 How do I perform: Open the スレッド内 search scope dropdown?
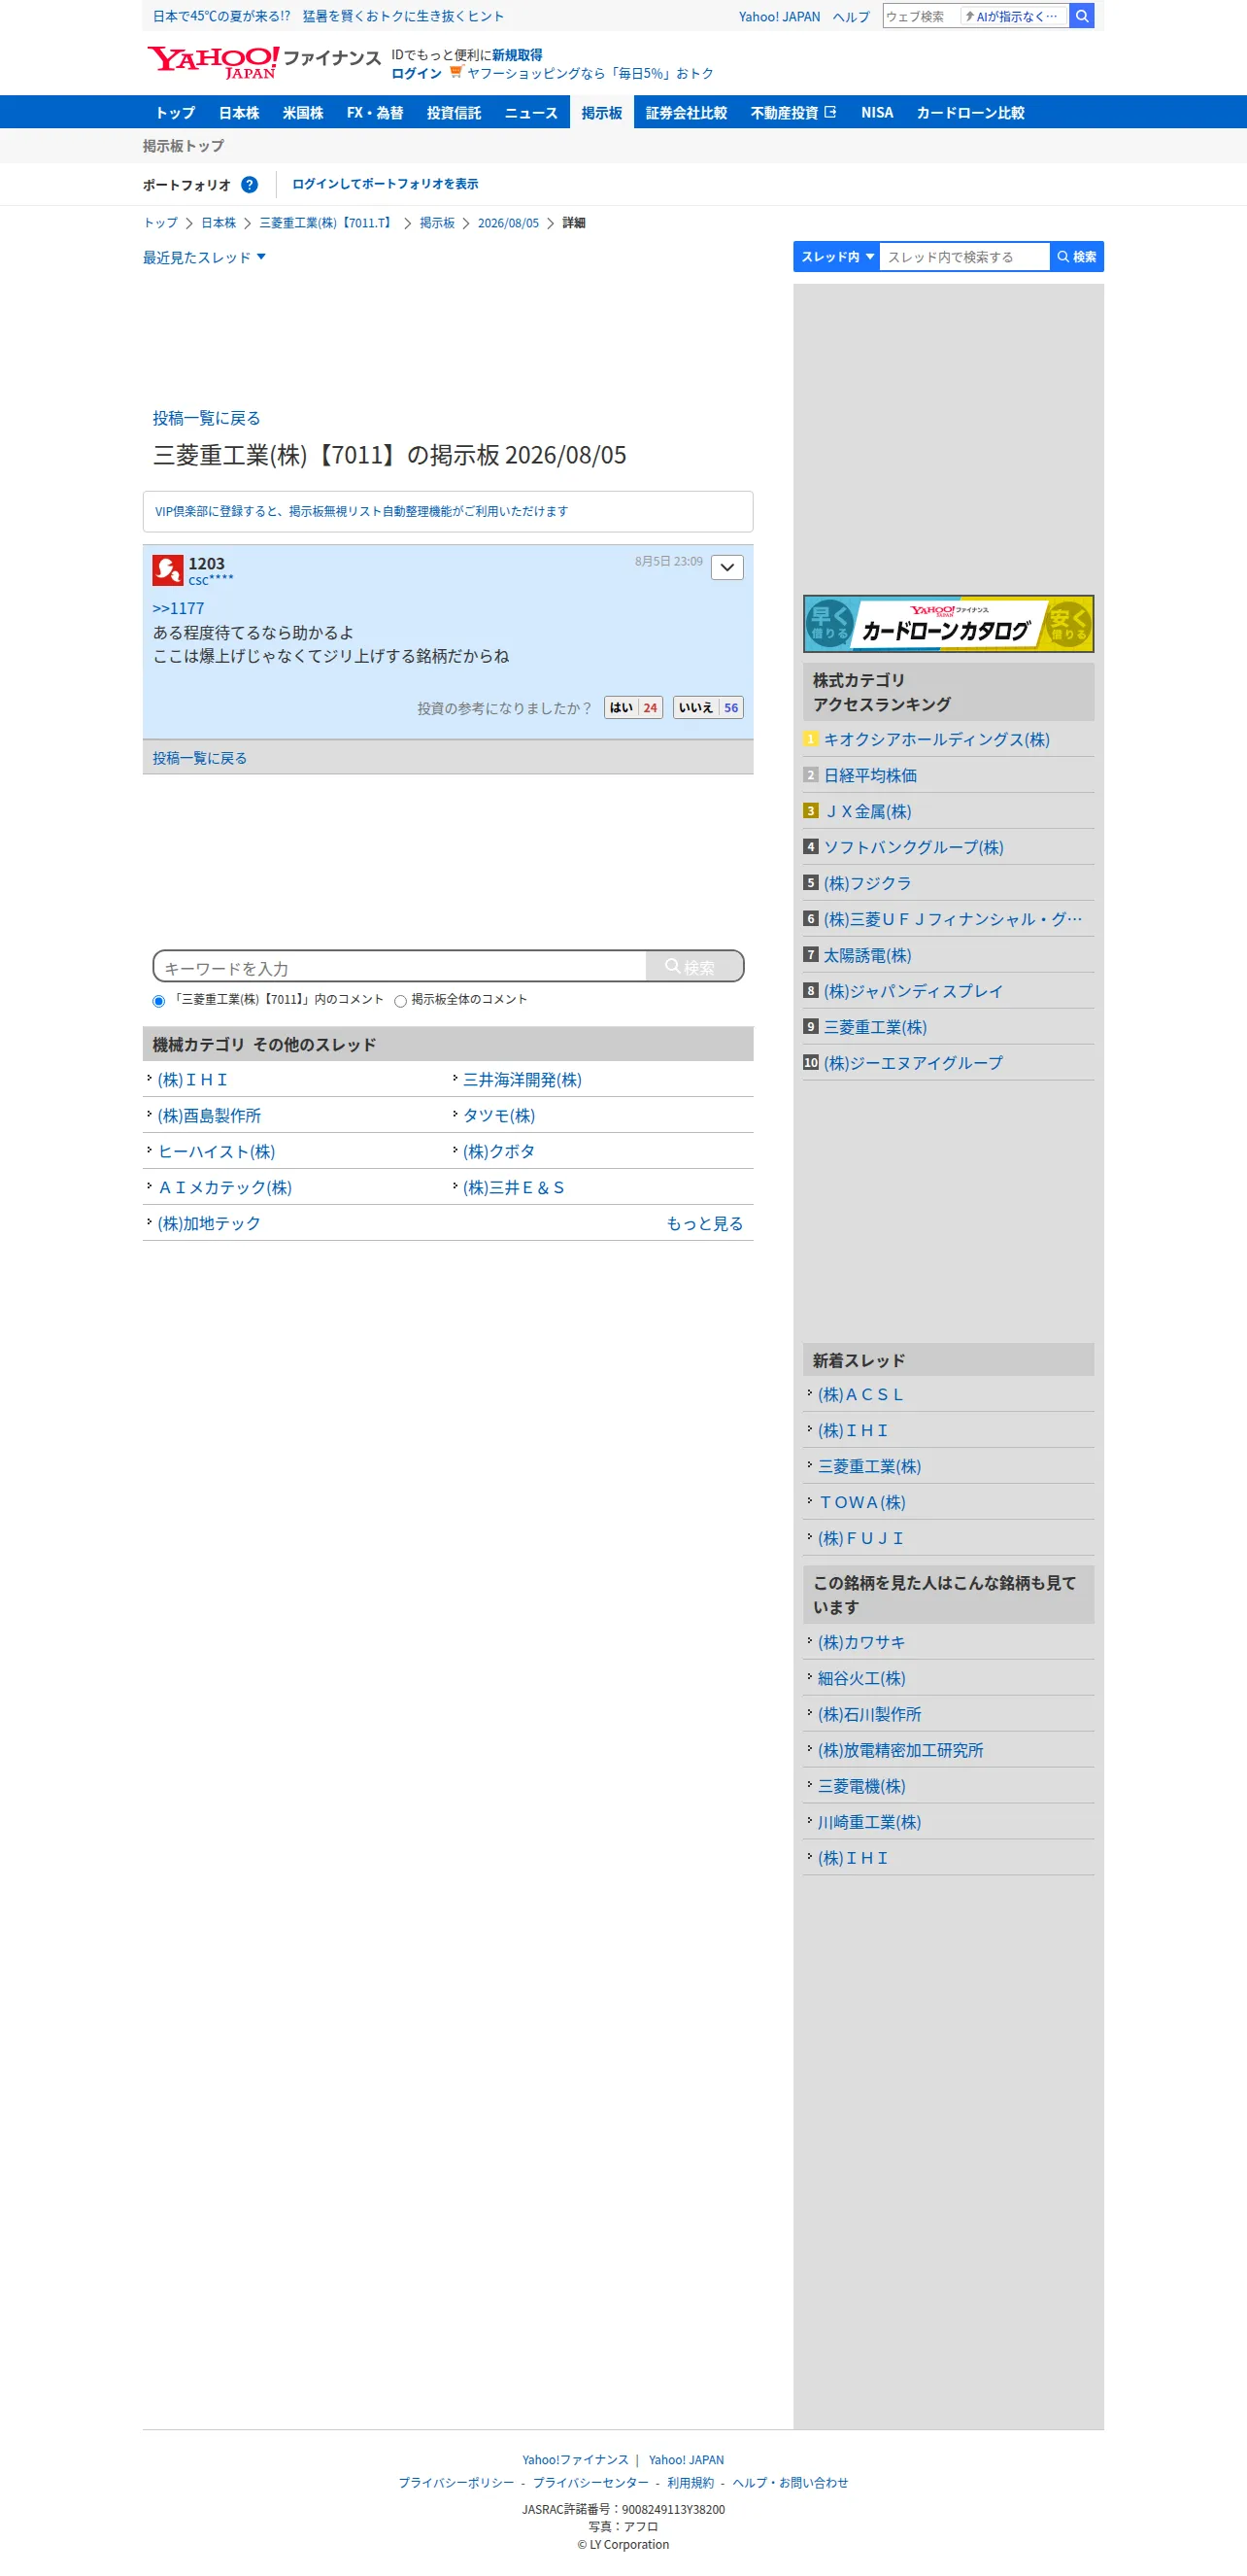pos(836,257)
